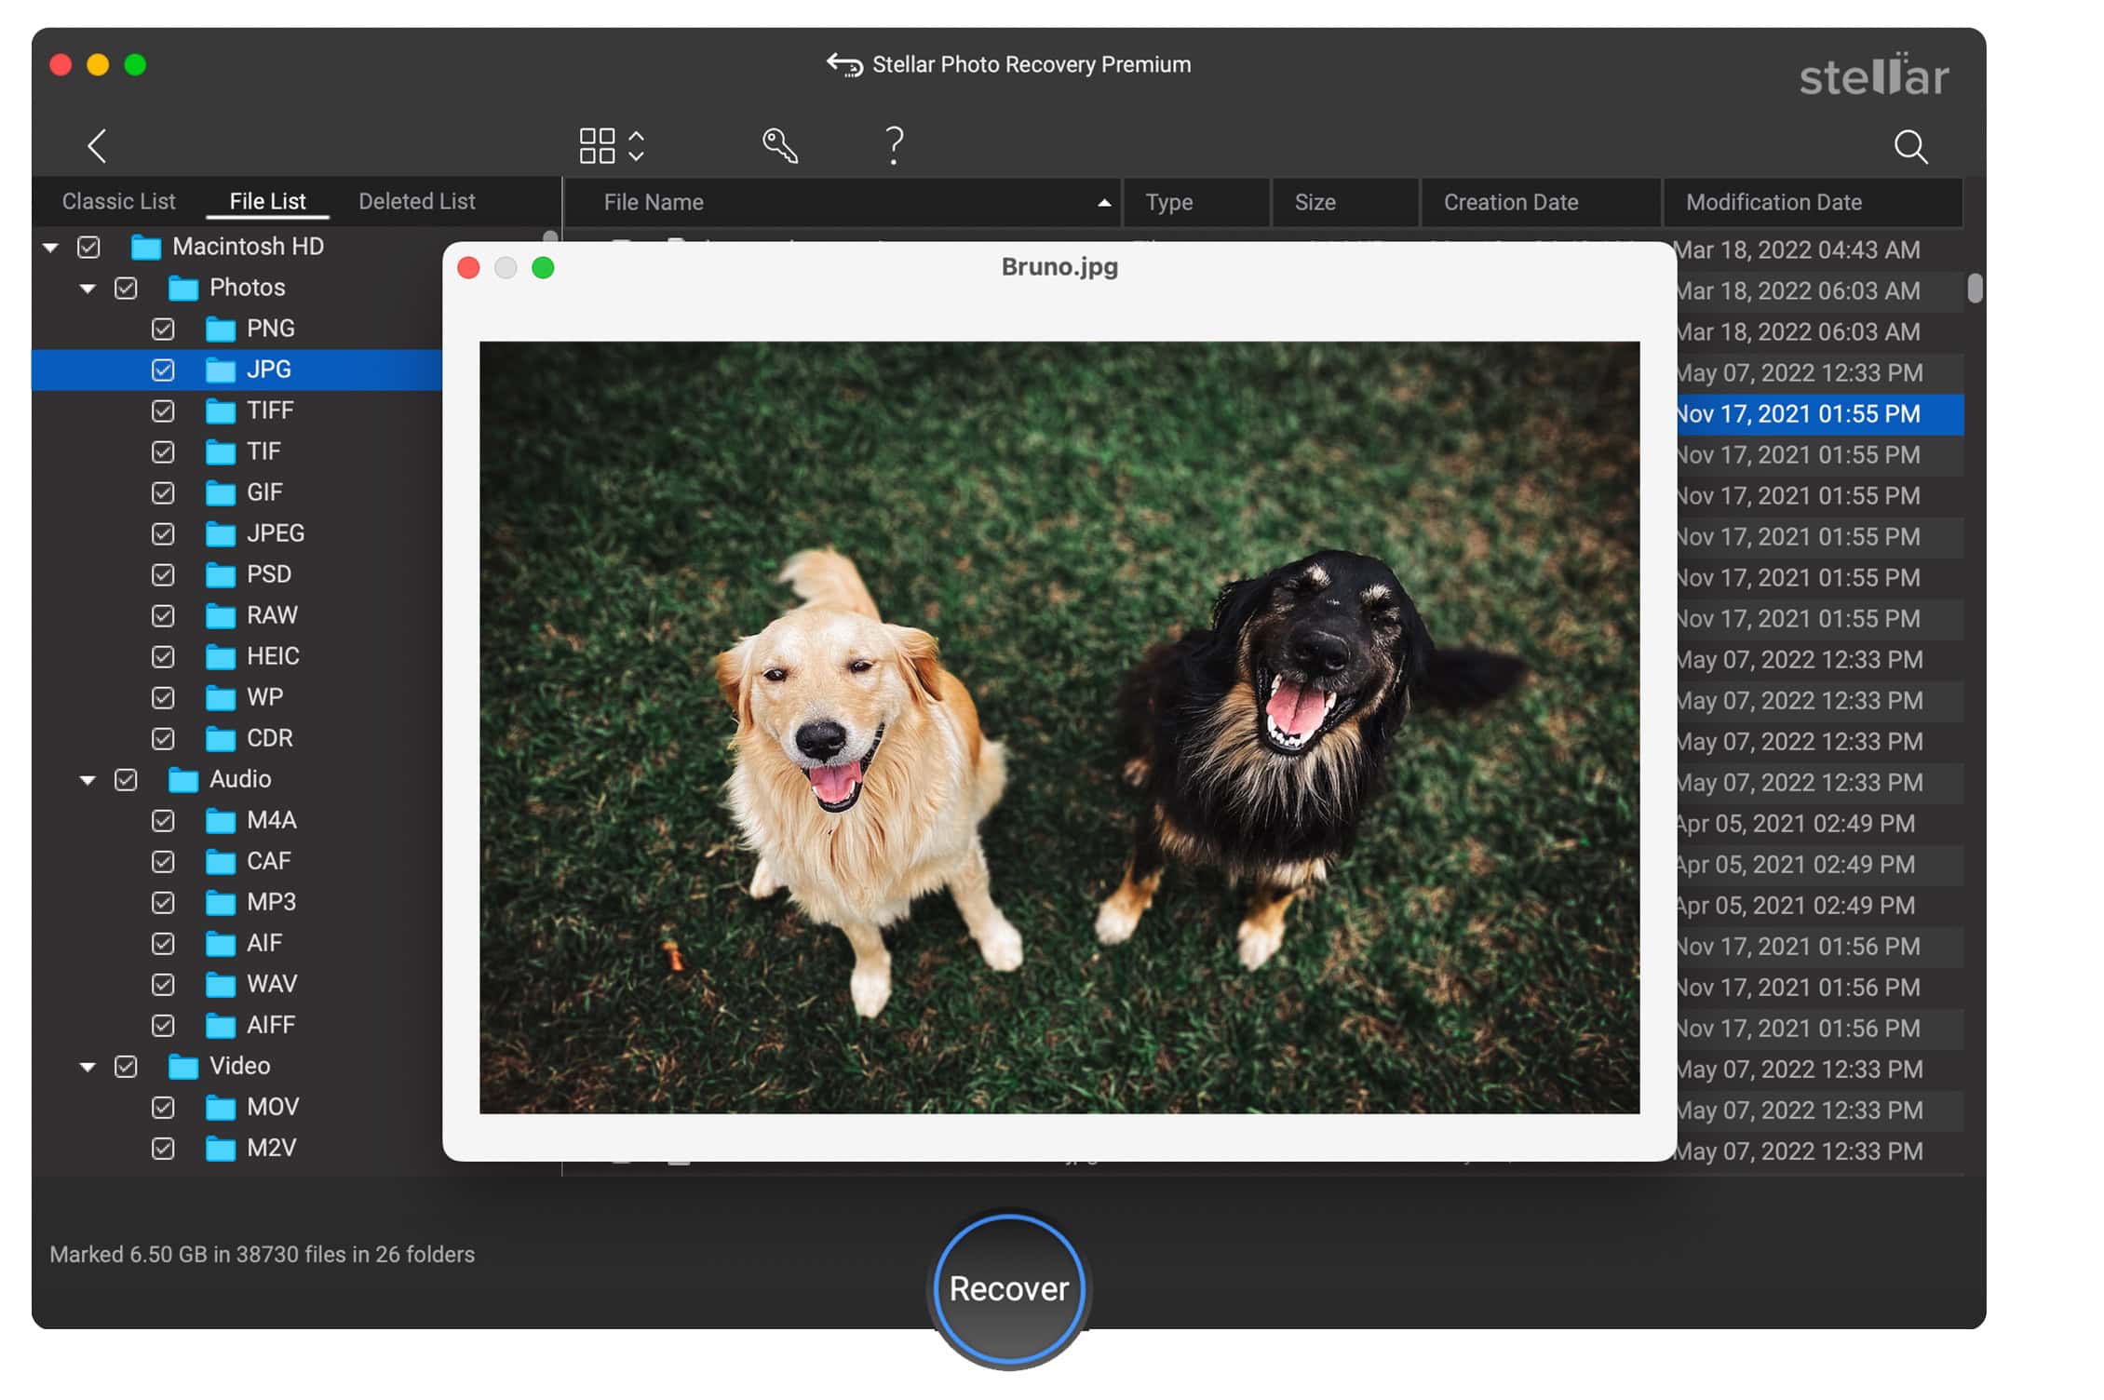
Task: Select the MP3 folder icon
Action: pyautogui.click(x=221, y=903)
